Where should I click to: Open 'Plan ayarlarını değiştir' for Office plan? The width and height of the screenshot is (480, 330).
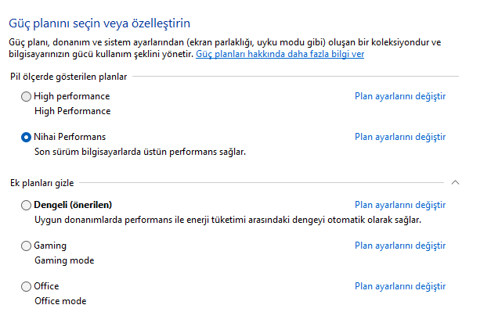(x=399, y=286)
